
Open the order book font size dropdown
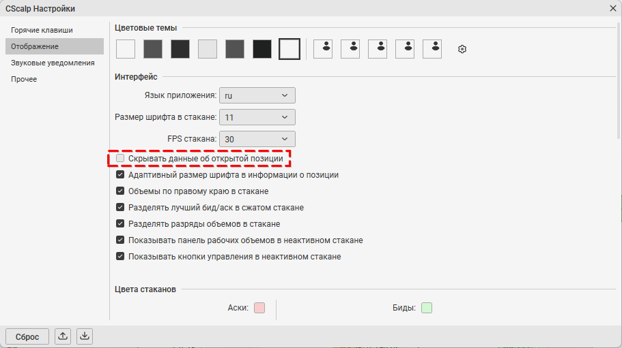coord(257,117)
